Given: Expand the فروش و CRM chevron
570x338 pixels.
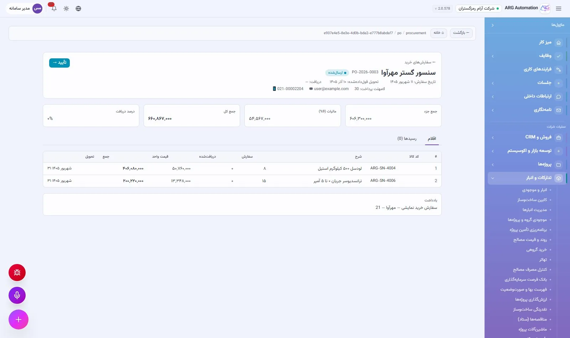Looking at the screenshot, I should (x=493, y=137).
